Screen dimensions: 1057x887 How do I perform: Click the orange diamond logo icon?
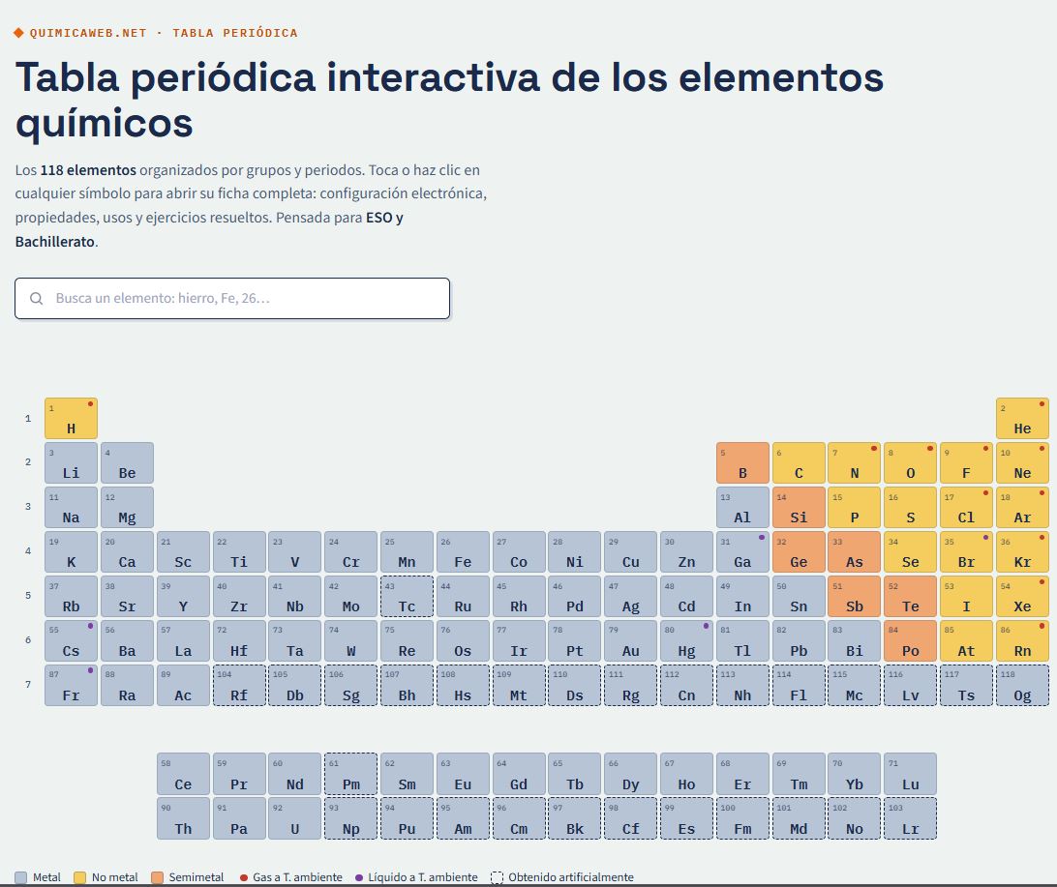coord(19,32)
